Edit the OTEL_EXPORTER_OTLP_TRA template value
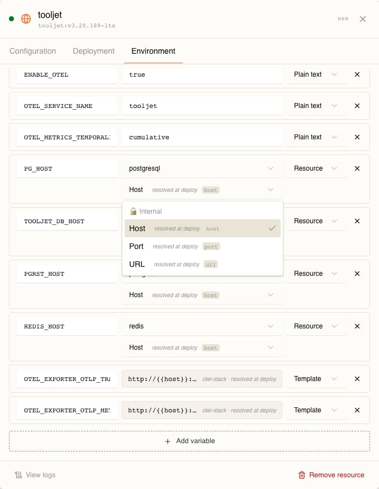 (x=202, y=379)
